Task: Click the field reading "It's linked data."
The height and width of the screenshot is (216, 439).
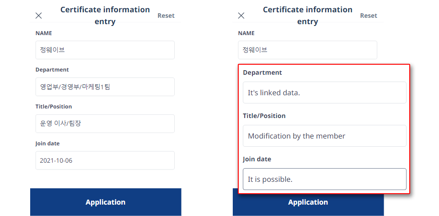Action: tap(325, 93)
